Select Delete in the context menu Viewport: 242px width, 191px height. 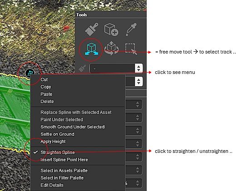coord(47,102)
